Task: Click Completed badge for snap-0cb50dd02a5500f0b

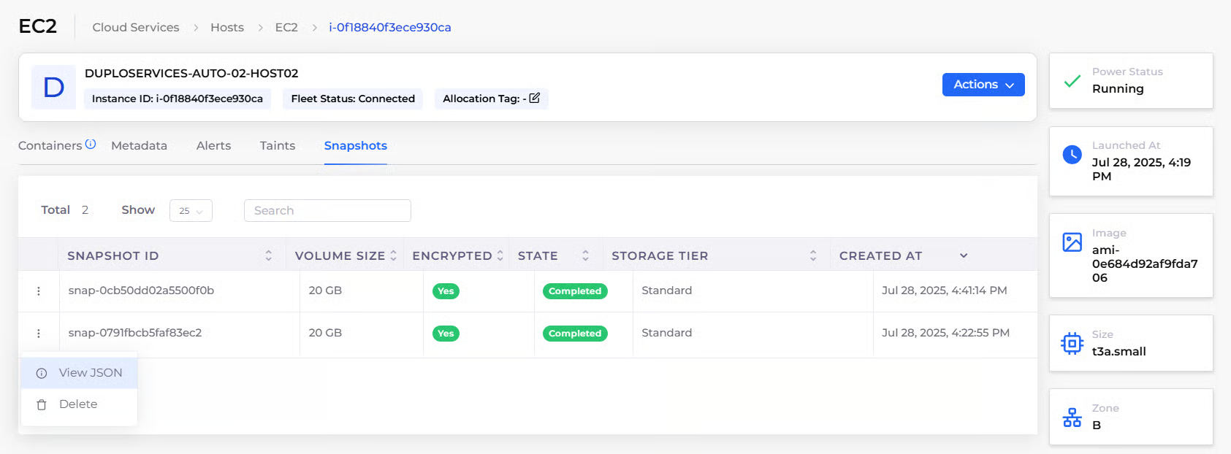Action: pyautogui.click(x=575, y=291)
